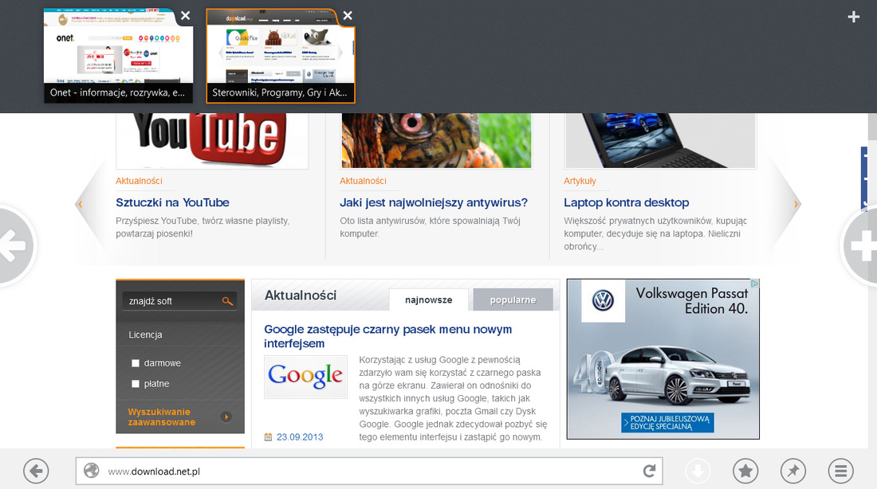Click large right plus overlay button
The width and height of the screenshot is (877, 489).
click(861, 246)
